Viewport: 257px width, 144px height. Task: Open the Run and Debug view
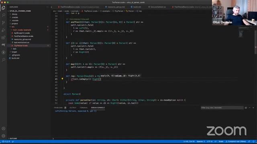(x=3, y=30)
